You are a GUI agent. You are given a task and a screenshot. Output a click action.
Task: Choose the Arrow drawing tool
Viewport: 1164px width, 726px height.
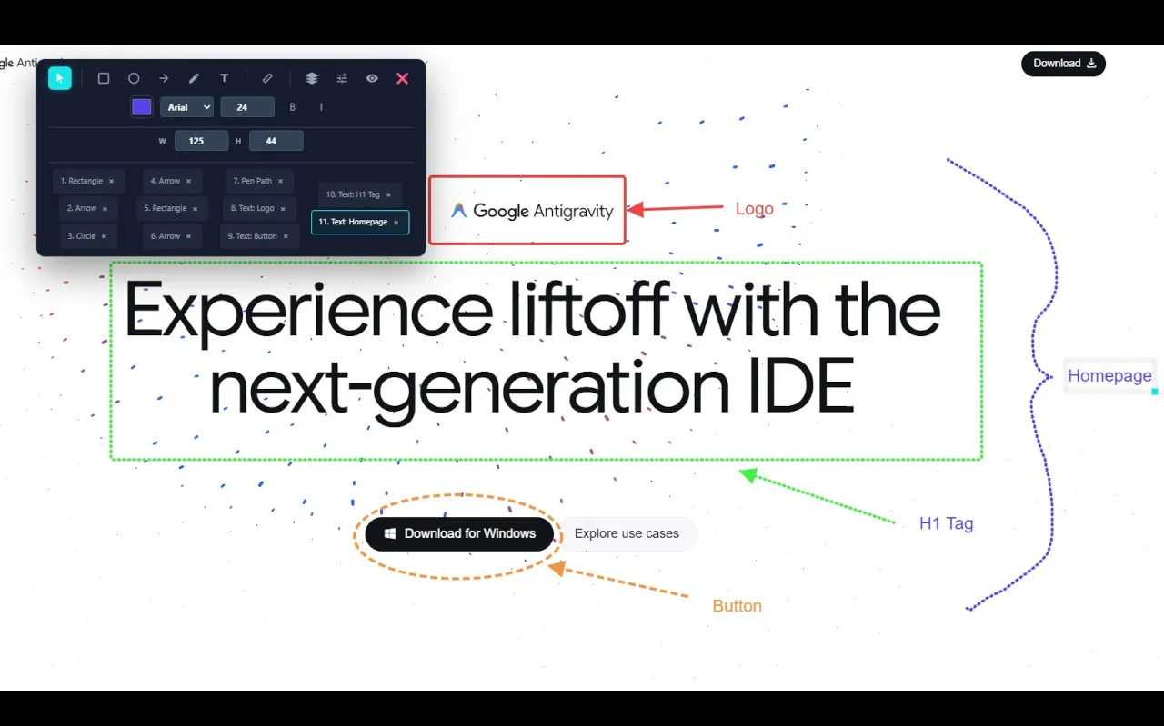click(x=164, y=79)
